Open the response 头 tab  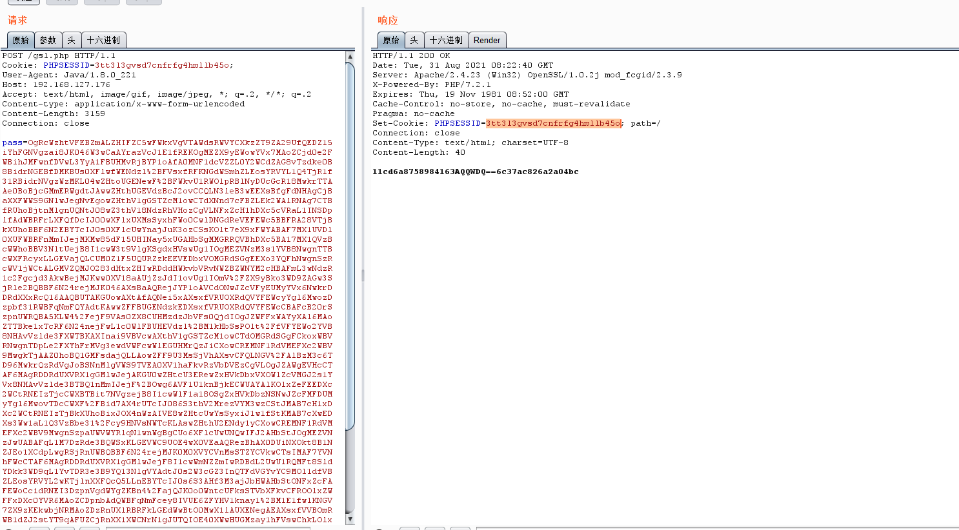[414, 40]
